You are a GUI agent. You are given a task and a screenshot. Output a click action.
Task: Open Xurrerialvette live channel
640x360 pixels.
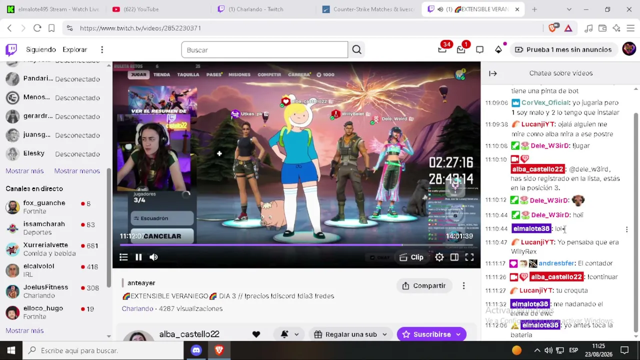pyautogui.click(x=55, y=249)
